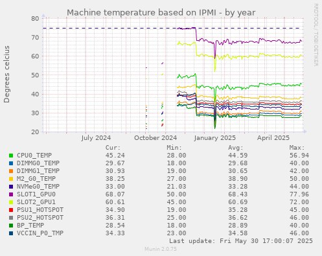Select the CPU0_TEMP legend label
This screenshot has width=322, height=256.
click(34, 156)
